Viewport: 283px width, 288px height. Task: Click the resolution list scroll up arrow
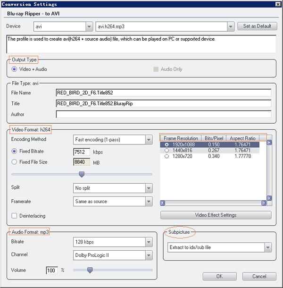click(x=269, y=143)
